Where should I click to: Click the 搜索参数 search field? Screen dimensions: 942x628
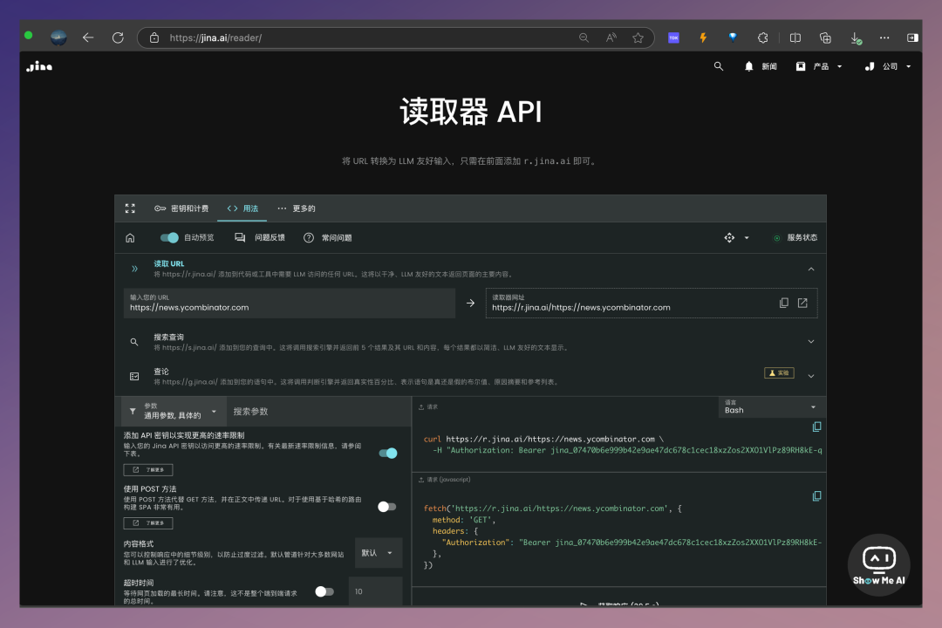318,412
